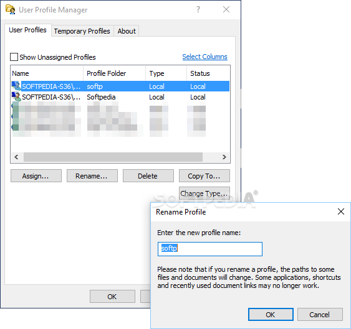Select the profile with folder Softpedia

pyautogui.click(x=120, y=97)
